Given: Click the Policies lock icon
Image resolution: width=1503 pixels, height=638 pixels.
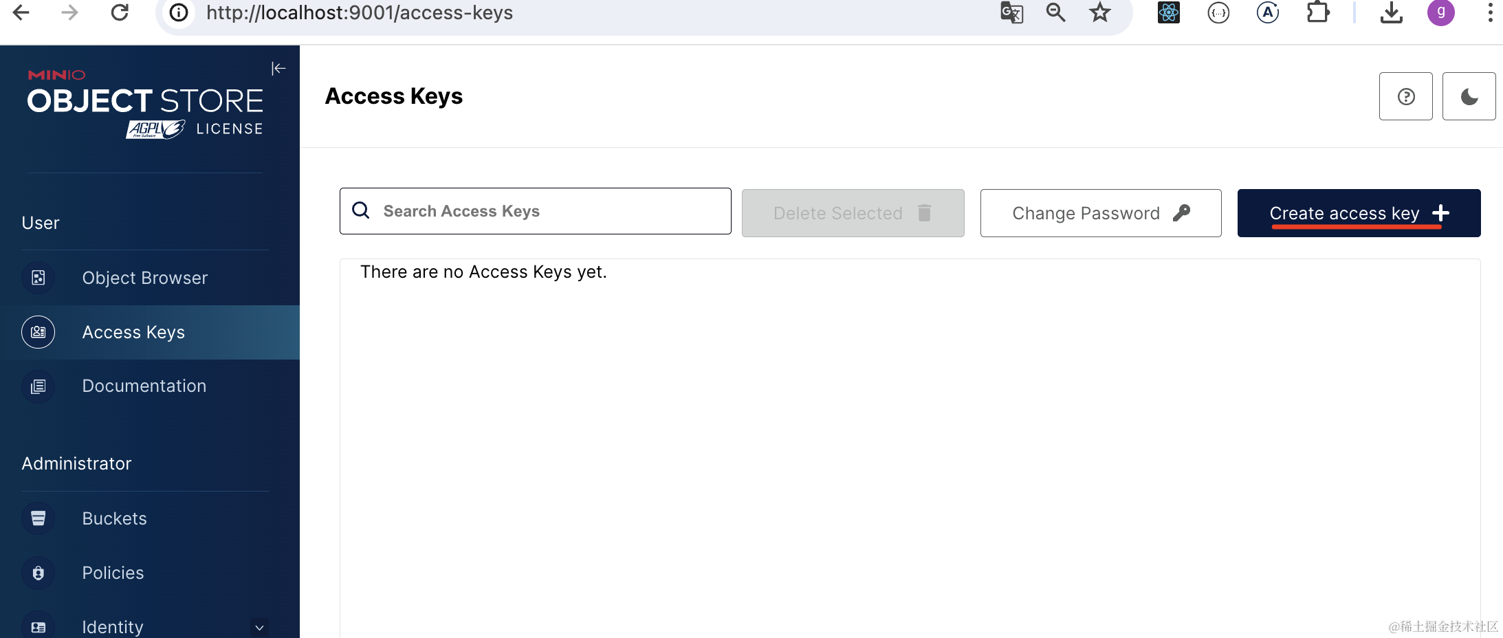Looking at the screenshot, I should [39, 573].
